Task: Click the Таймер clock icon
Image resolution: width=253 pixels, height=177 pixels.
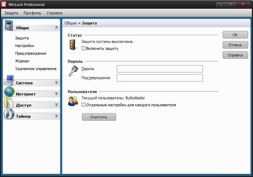Action: (9, 114)
